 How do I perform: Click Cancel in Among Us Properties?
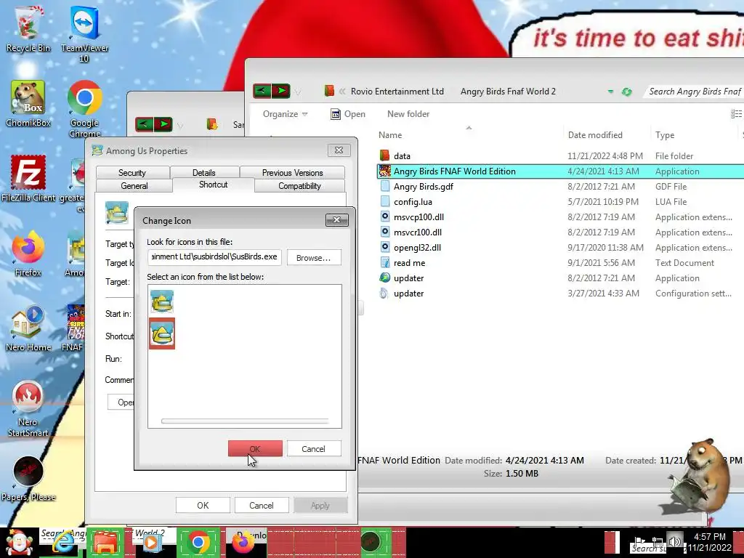click(262, 506)
